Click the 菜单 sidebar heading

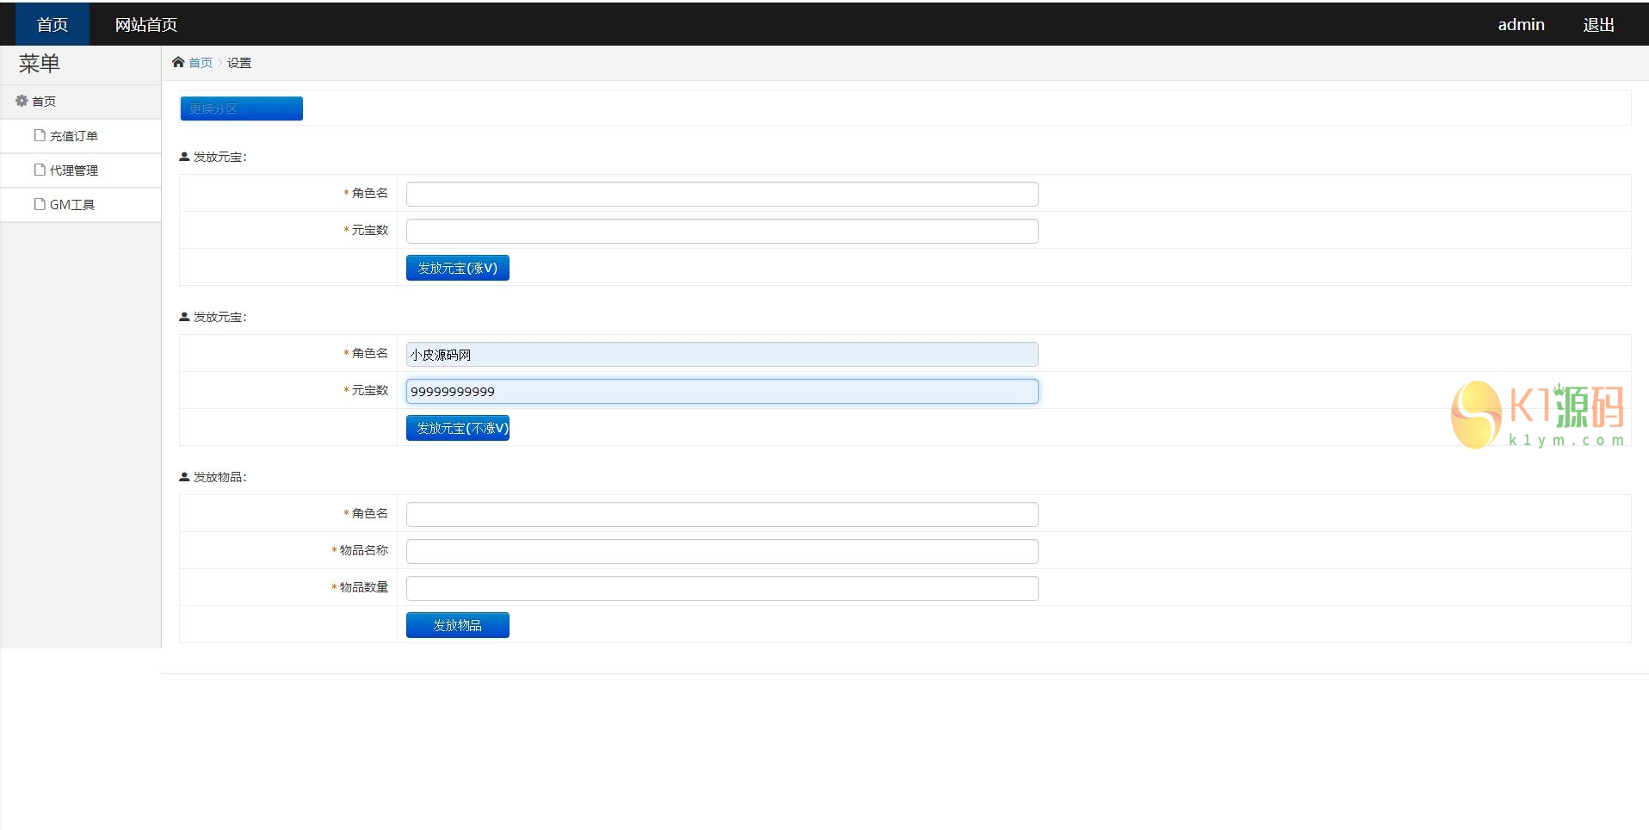pyautogui.click(x=40, y=63)
